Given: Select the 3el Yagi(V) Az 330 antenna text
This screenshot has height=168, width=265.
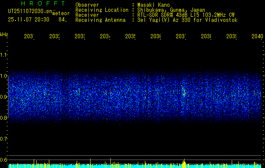Looking at the screenshot, I should (x=187, y=20).
